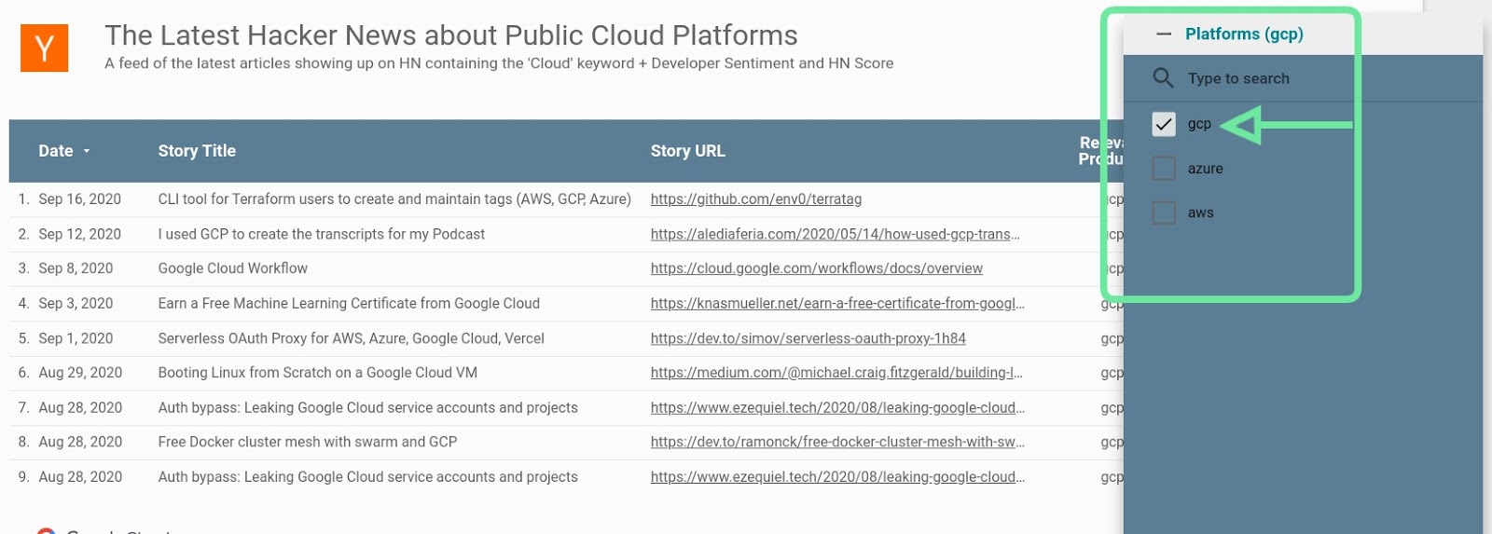
Task: Select the Sep 12, 2020 date cell
Action: pyautogui.click(x=80, y=235)
